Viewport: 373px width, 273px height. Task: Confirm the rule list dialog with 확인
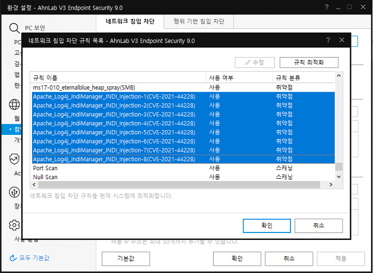pos(266,226)
